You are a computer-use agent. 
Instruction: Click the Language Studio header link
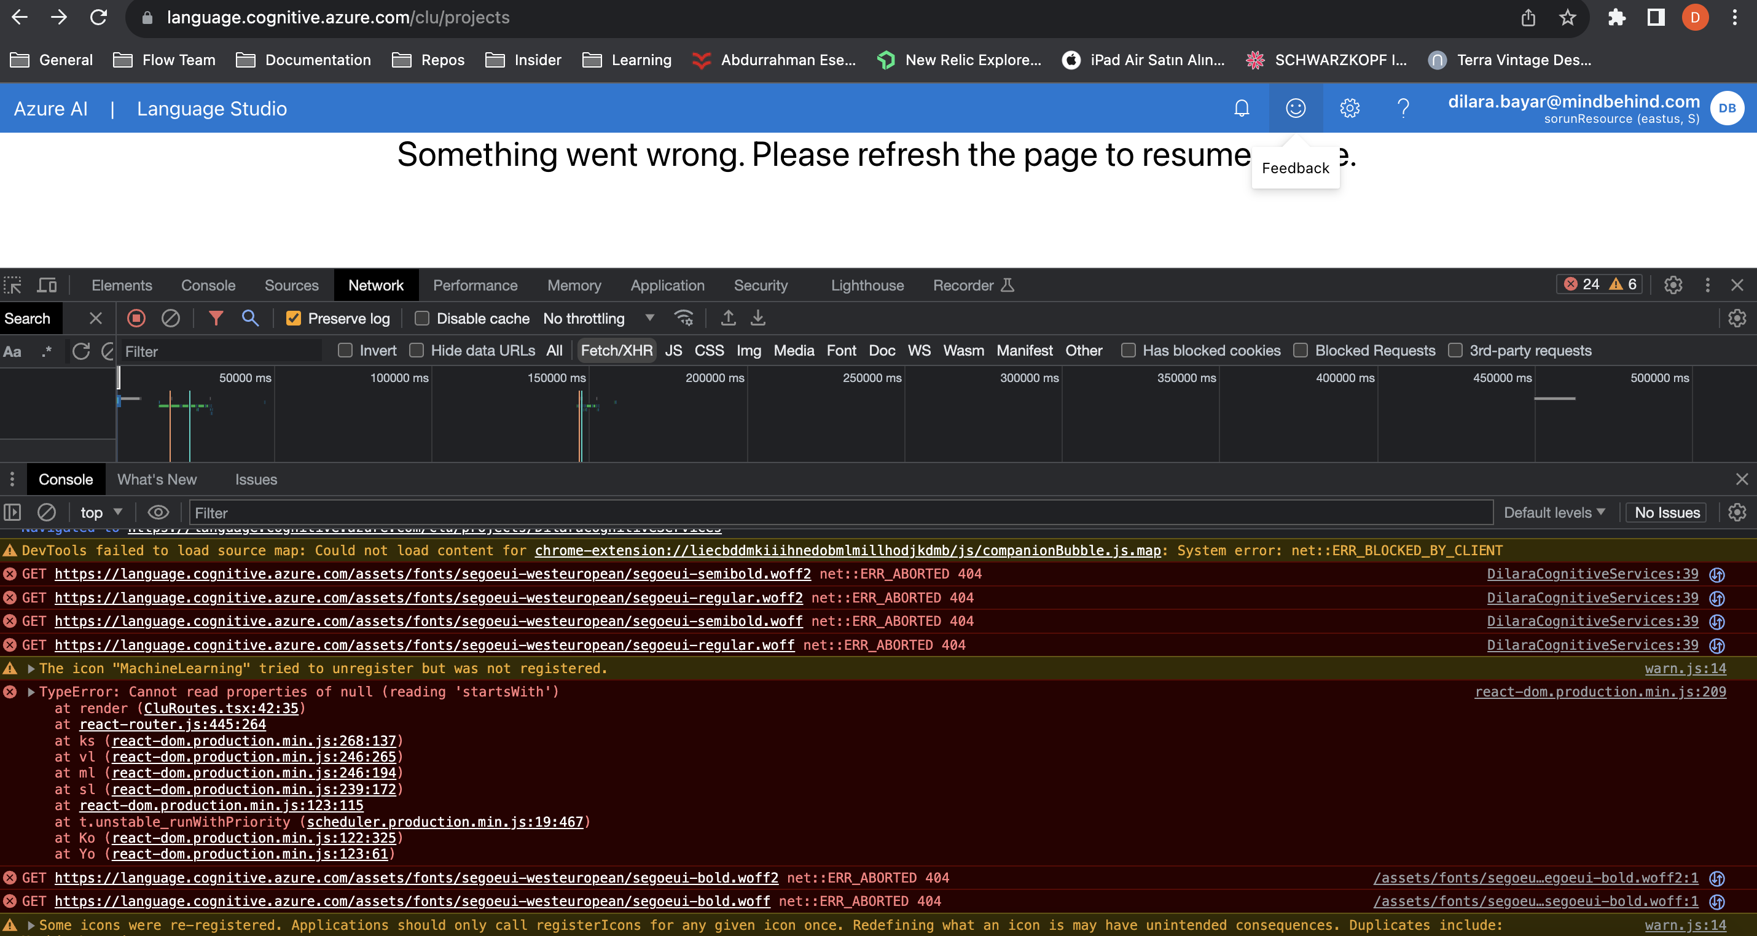[x=211, y=108]
